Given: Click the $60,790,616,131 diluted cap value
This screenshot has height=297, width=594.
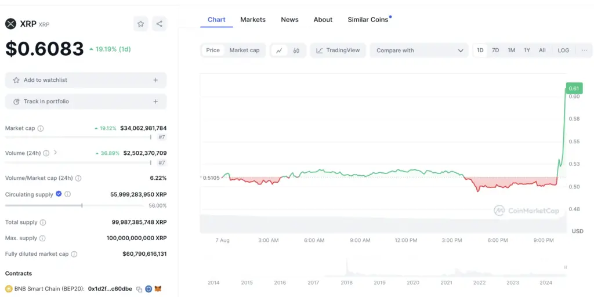Looking at the screenshot, I should [144, 254].
